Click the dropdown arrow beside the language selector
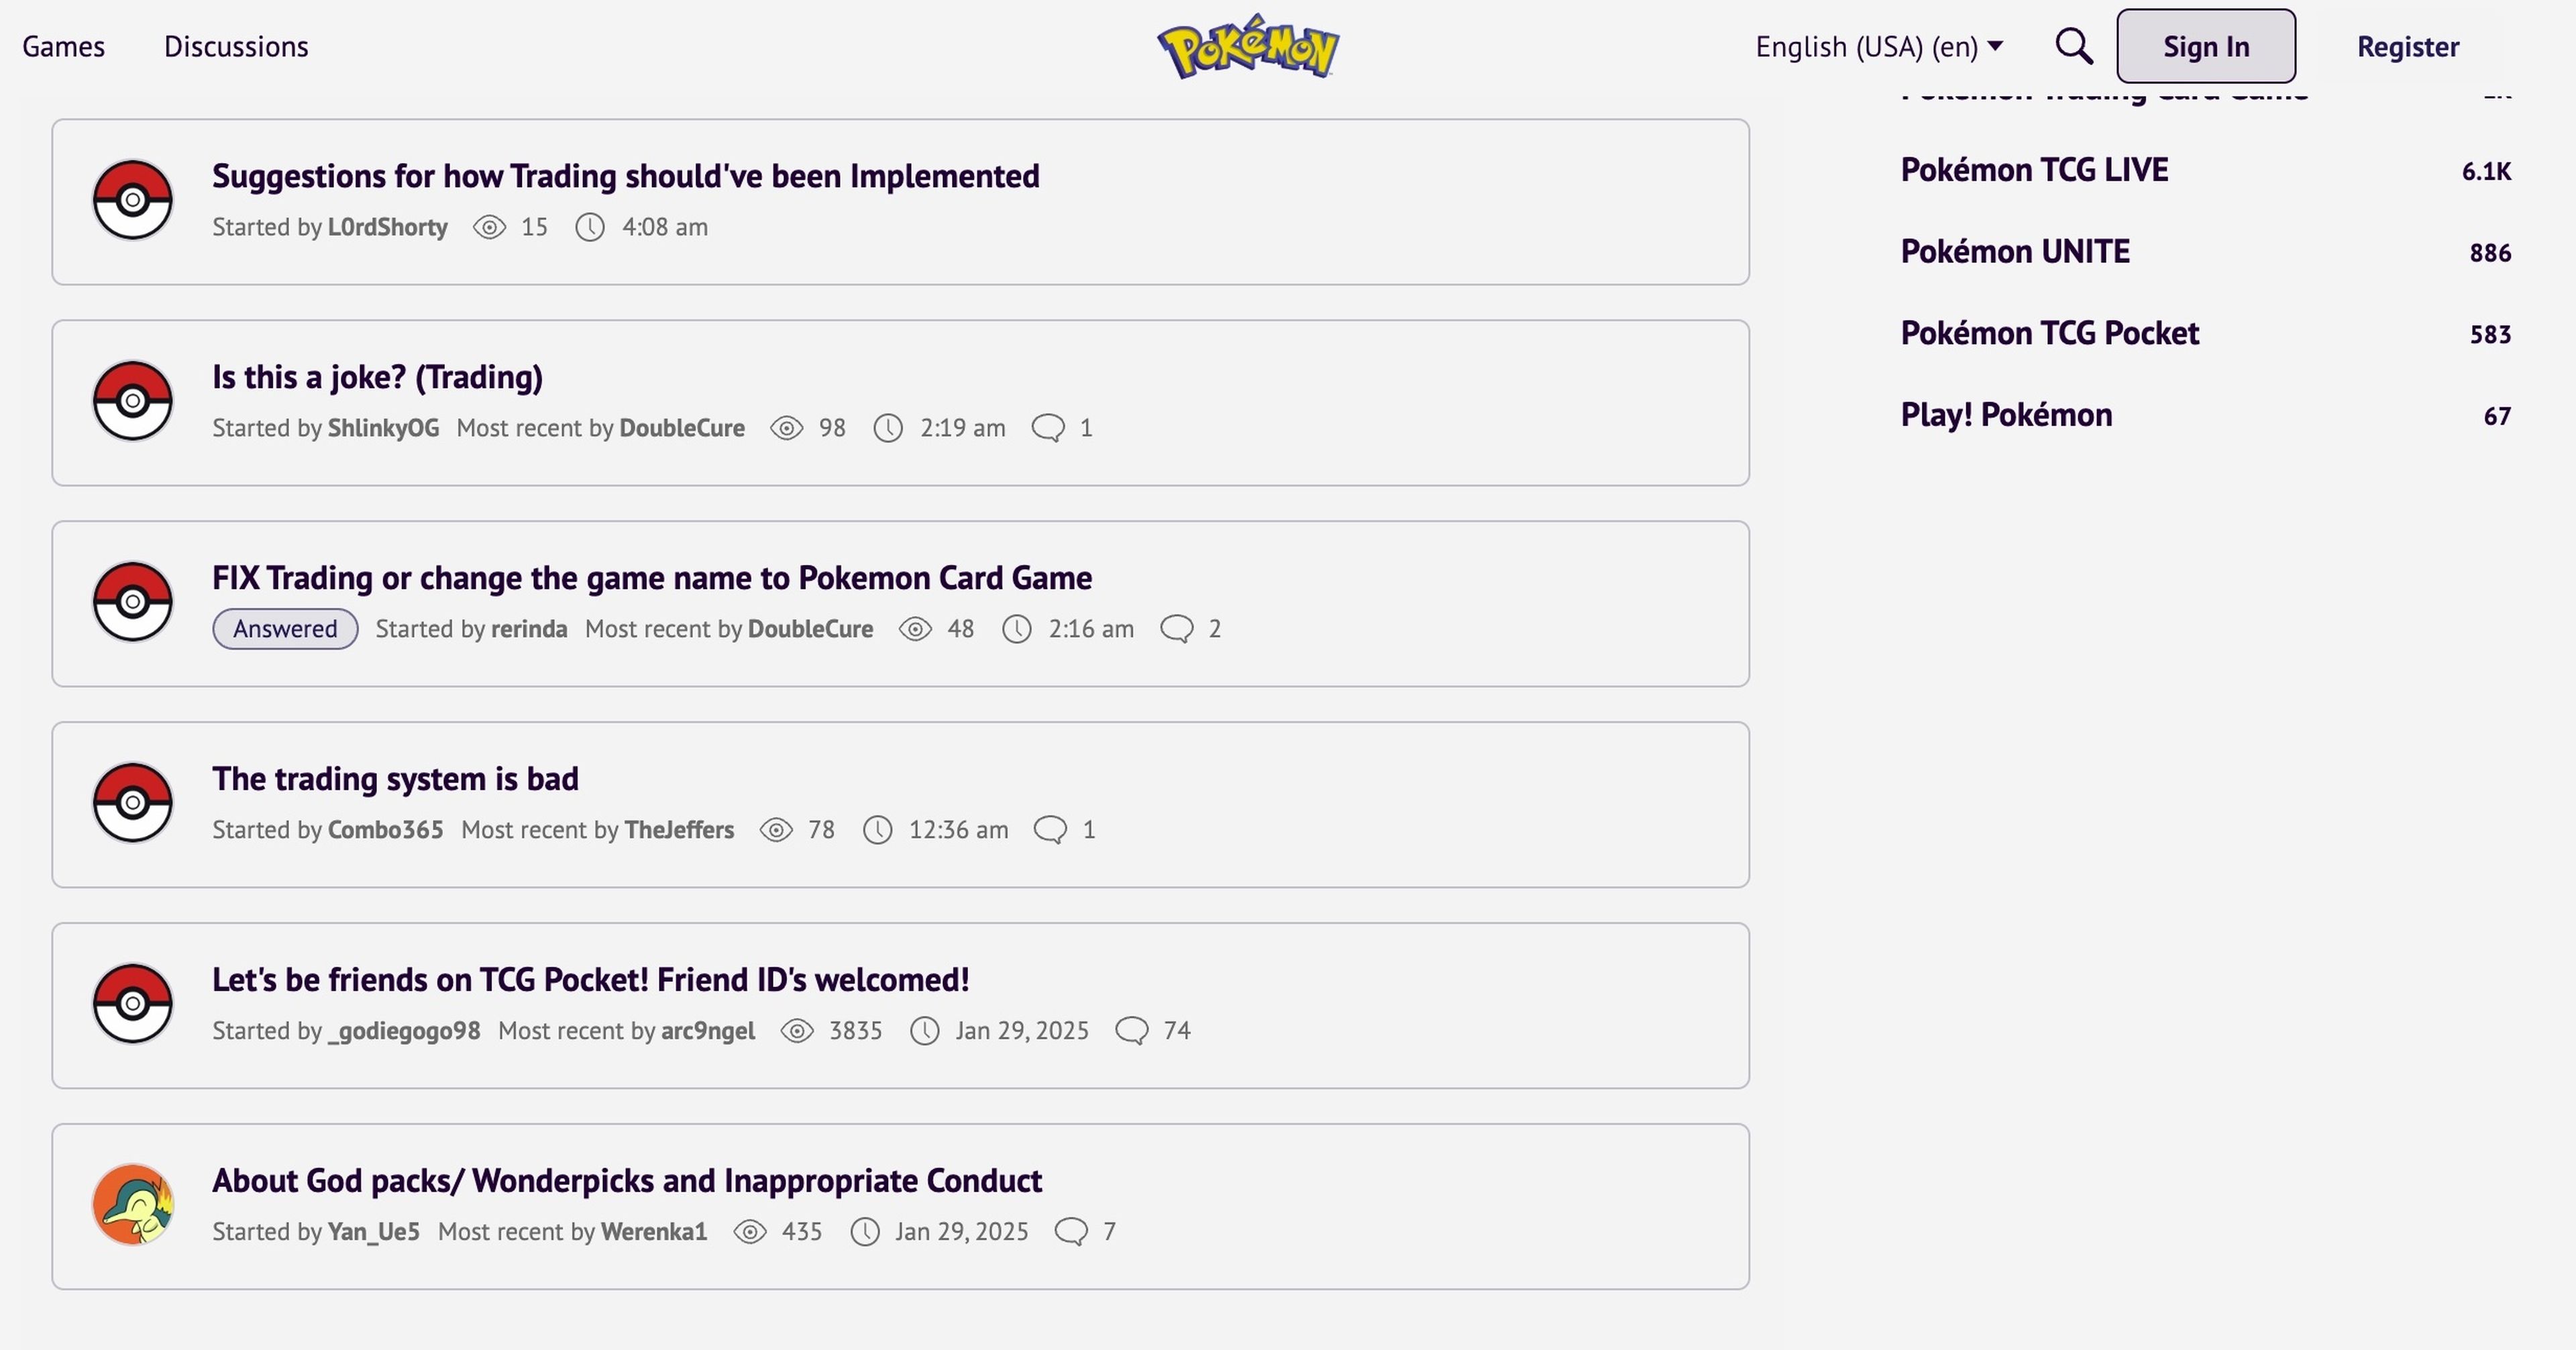The width and height of the screenshot is (2576, 1350). point(1996,46)
